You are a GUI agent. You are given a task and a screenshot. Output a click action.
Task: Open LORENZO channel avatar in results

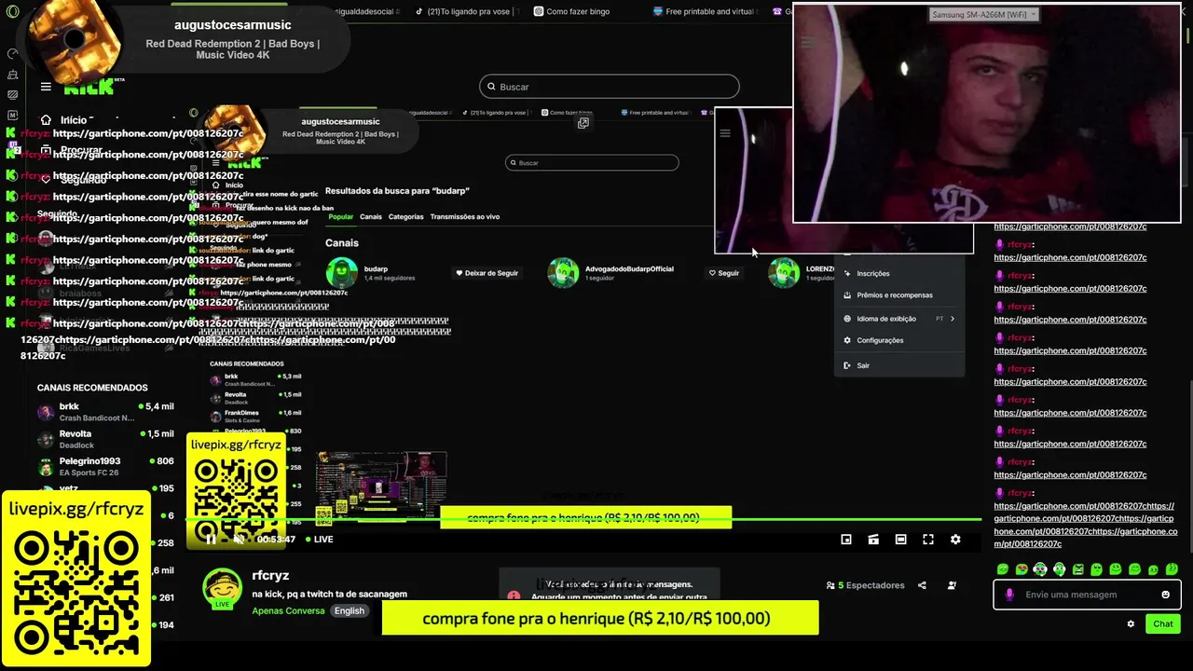(x=784, y=272)
